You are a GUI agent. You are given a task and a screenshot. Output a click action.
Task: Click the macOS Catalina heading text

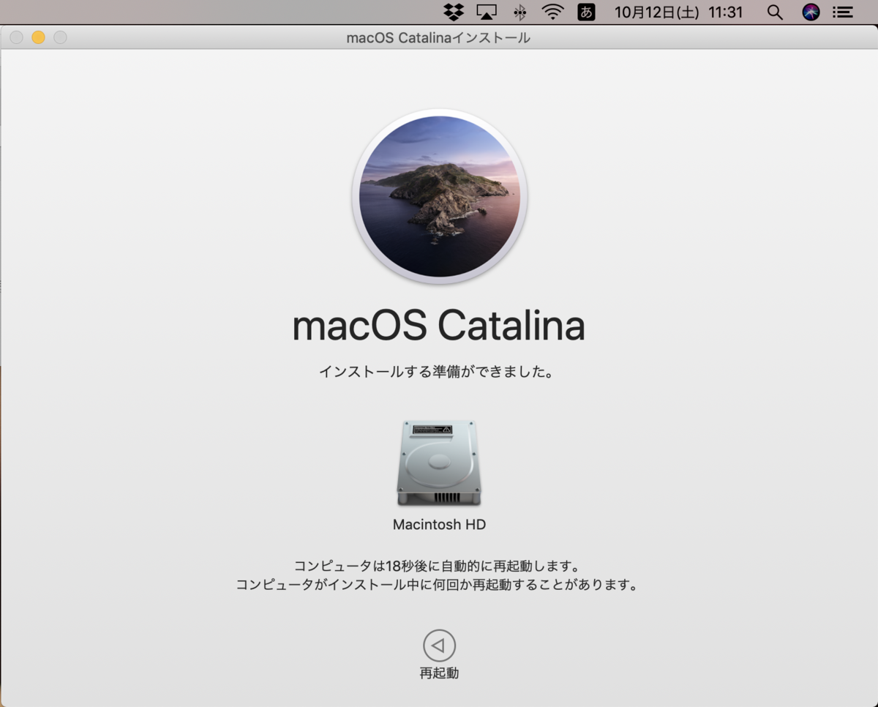[439, 326]
